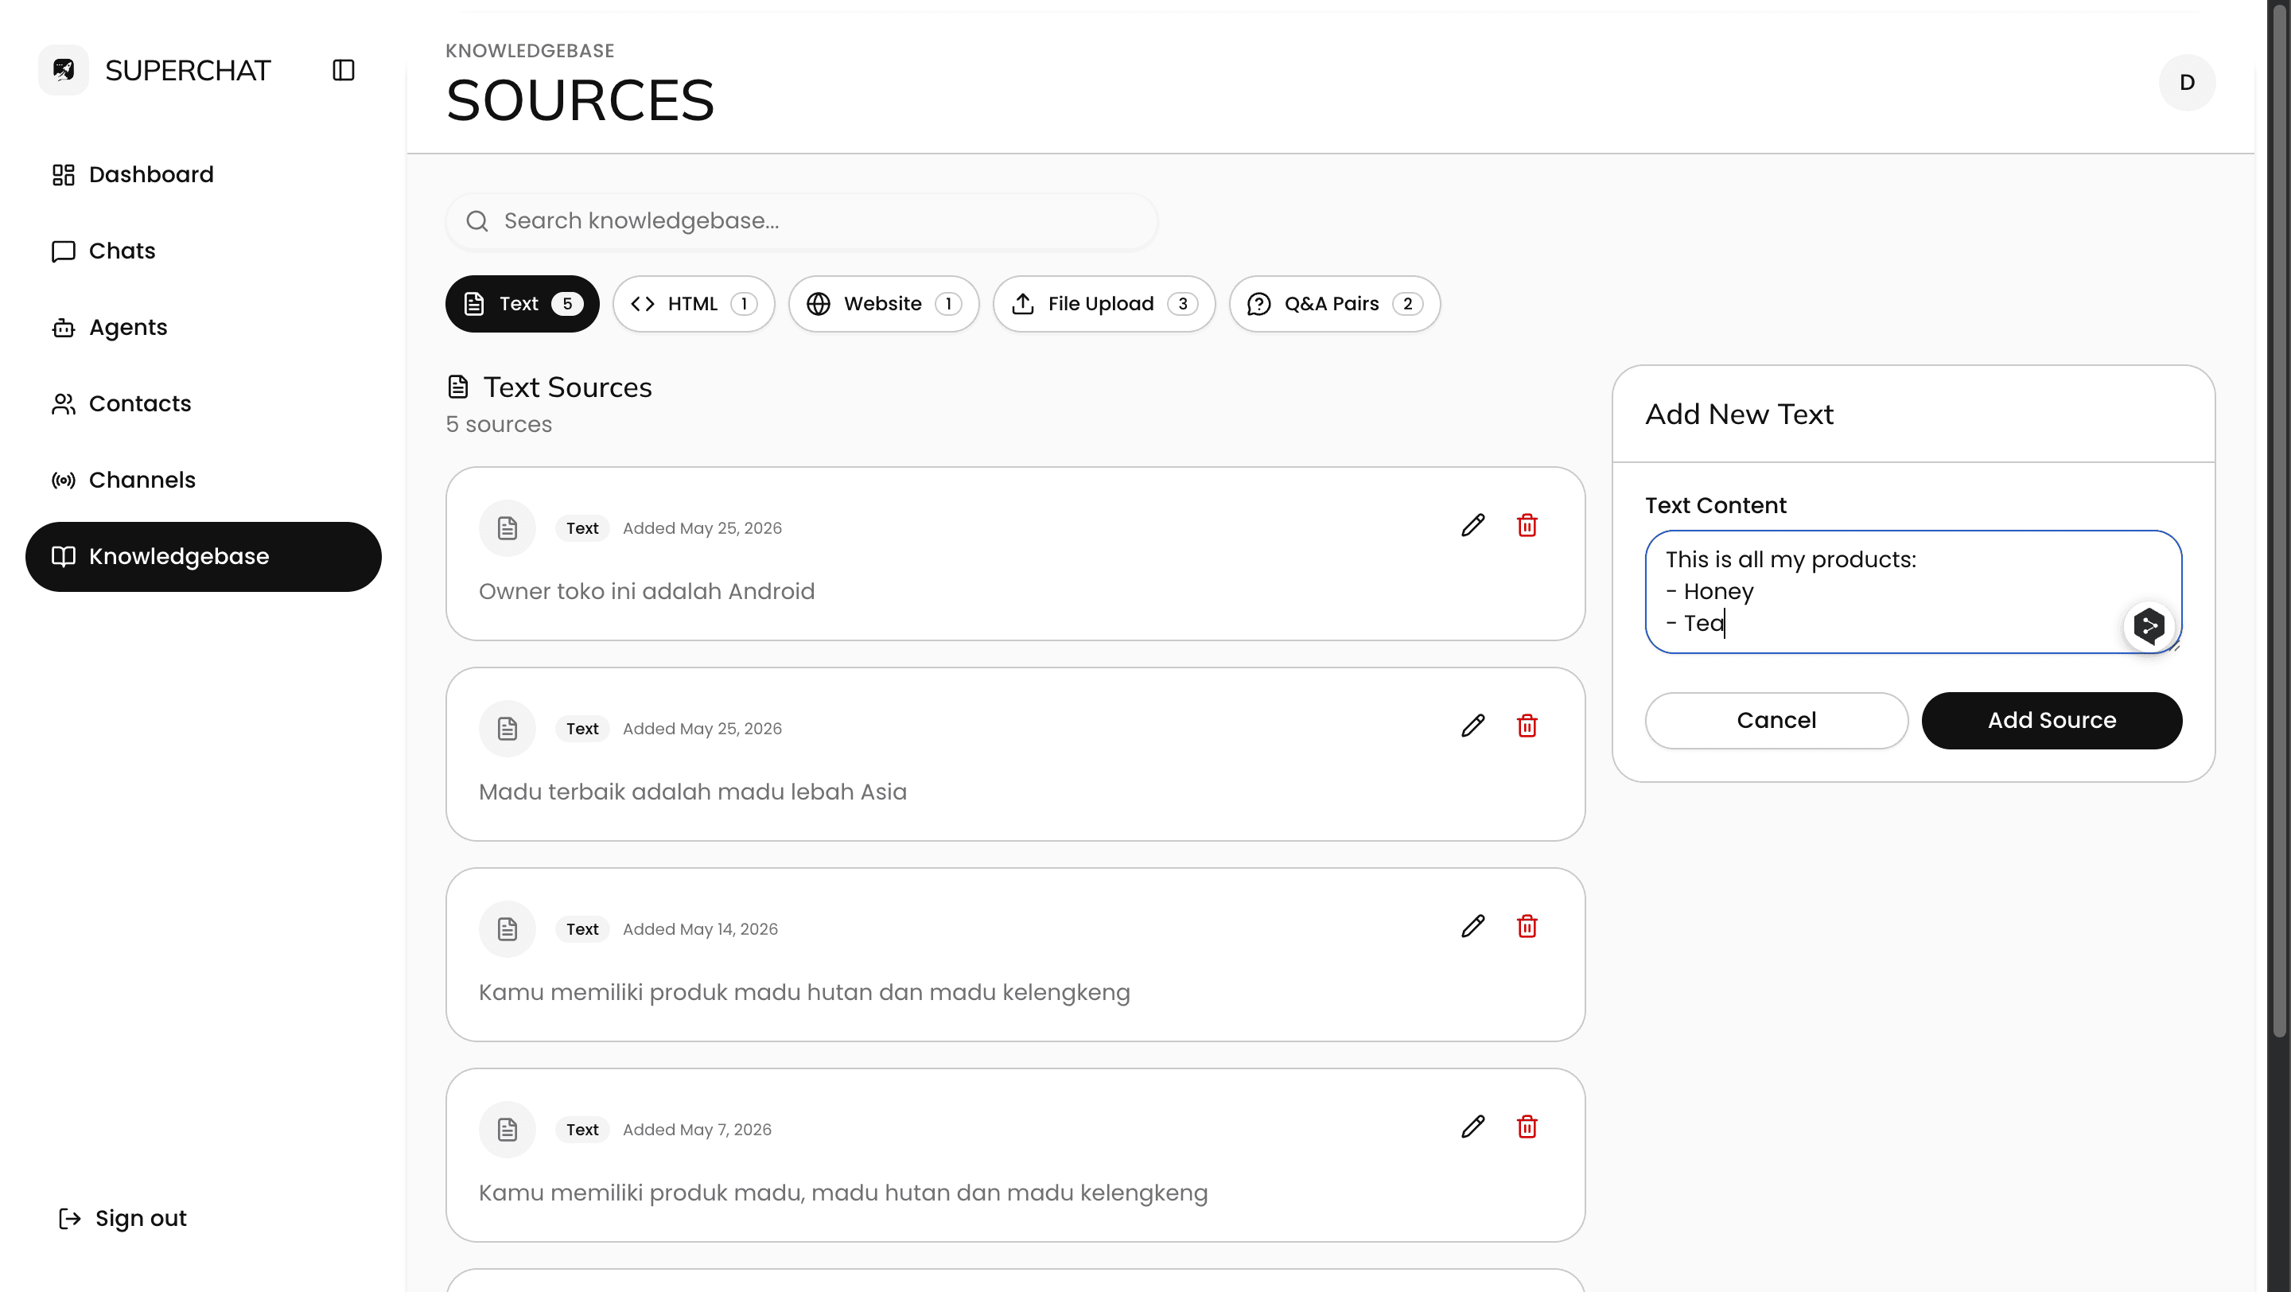
Task: Open the File Upload tab
Action: [x=1103, y=304]
